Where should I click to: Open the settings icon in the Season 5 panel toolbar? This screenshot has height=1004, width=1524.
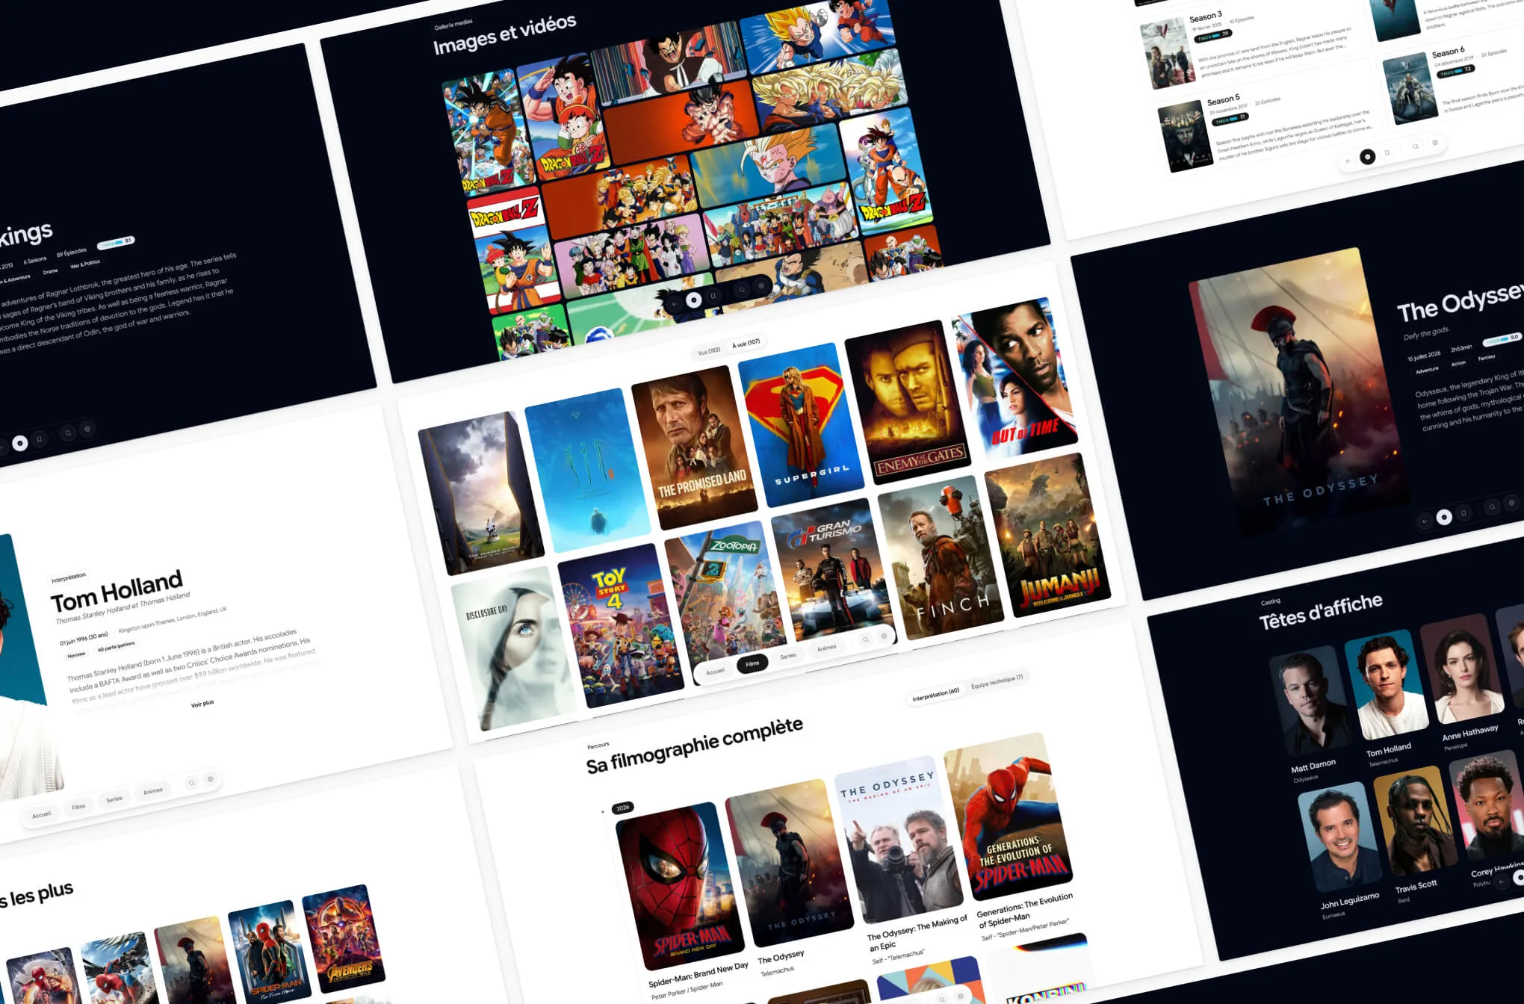[1434, 143]
